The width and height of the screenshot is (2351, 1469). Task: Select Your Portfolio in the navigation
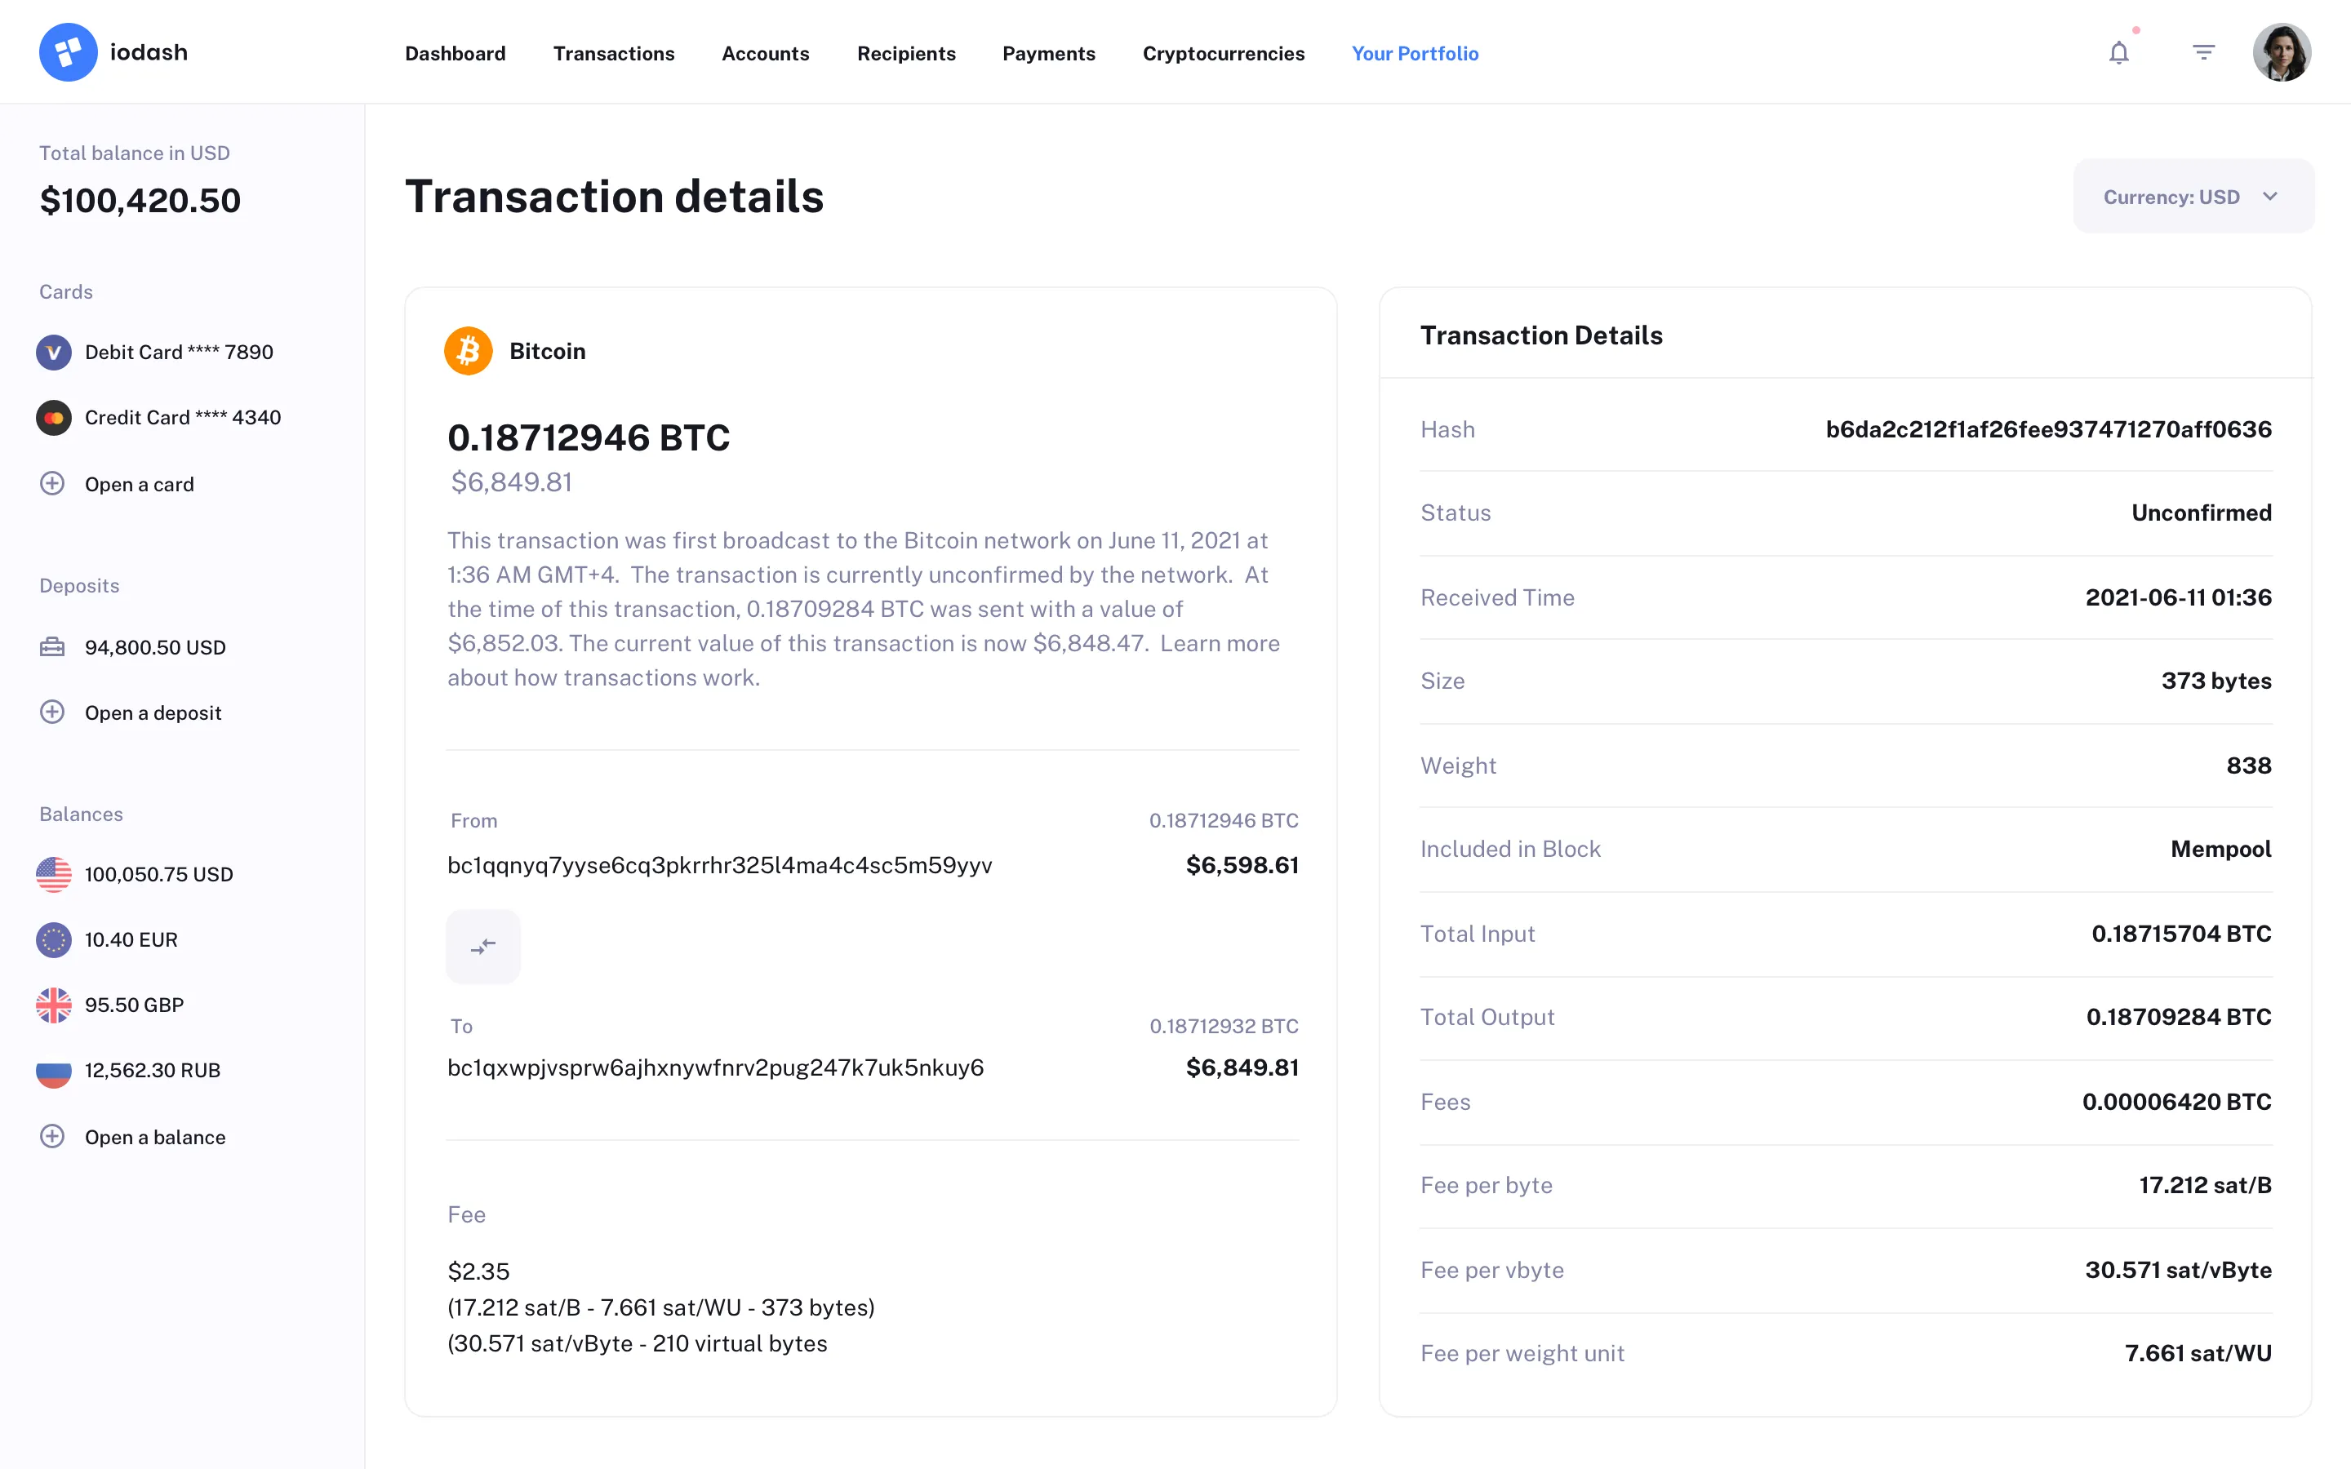(1415, 53)
